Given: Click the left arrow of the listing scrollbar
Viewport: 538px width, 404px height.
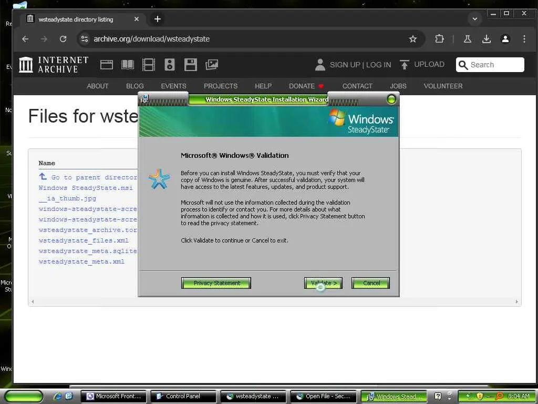Looking at the screenshot, I should pos(33,301).
